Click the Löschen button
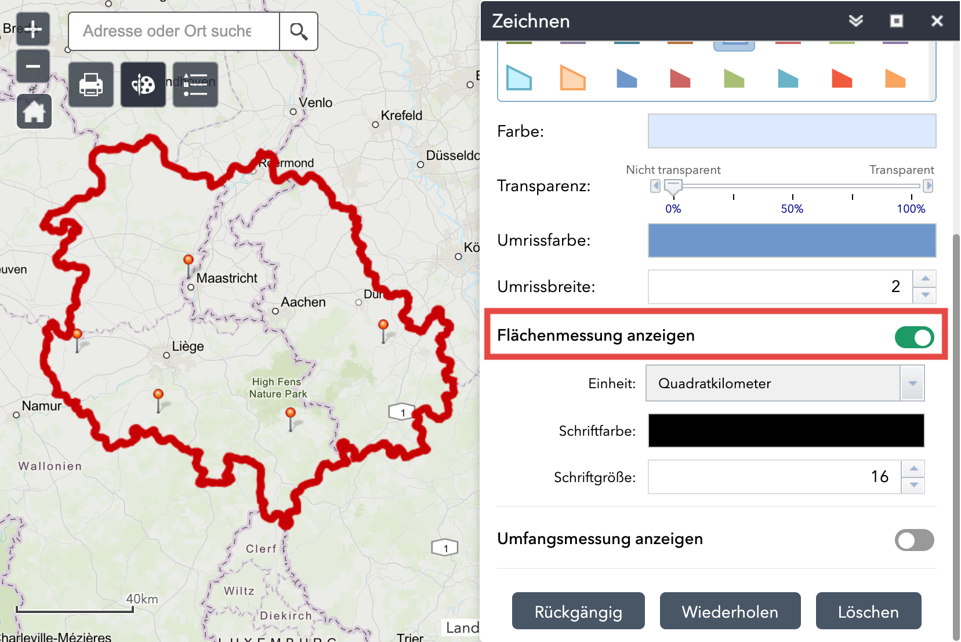The width and height of the screenshot is (961, 642). tap(868, 611)
